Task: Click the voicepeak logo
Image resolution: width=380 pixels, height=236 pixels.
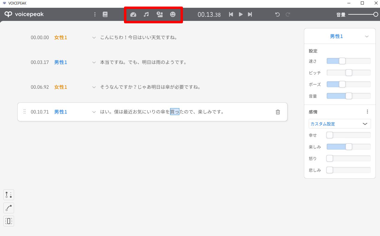Action: (24, 14)
